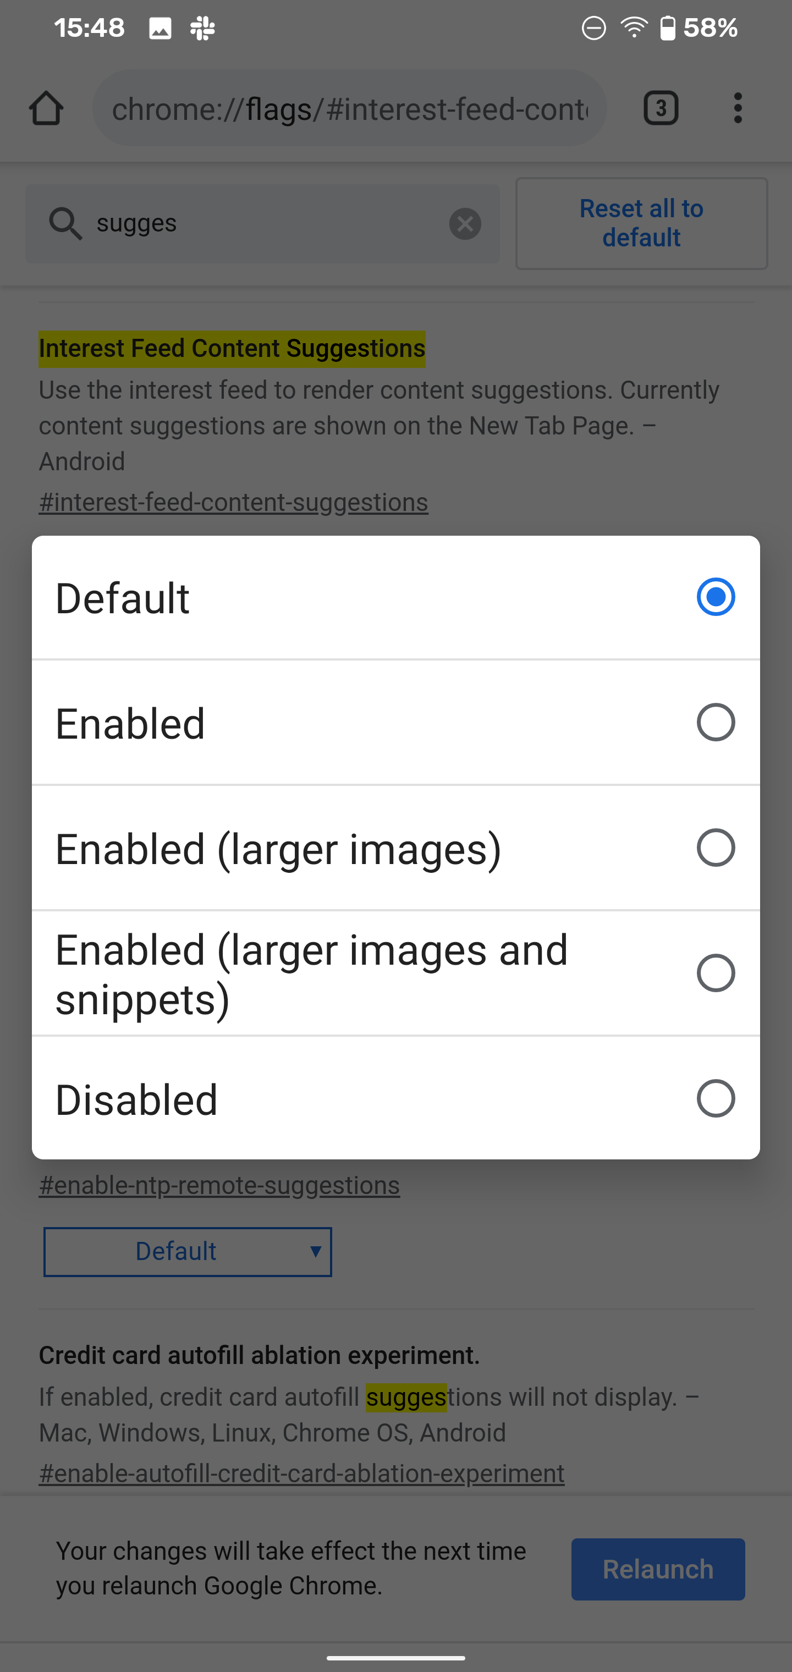Image resolution: width=792 pixels, height=1672 pixels.
Task: Open the Default dropdown below ntp-remote-suggestions
Action: point(187,1251)
